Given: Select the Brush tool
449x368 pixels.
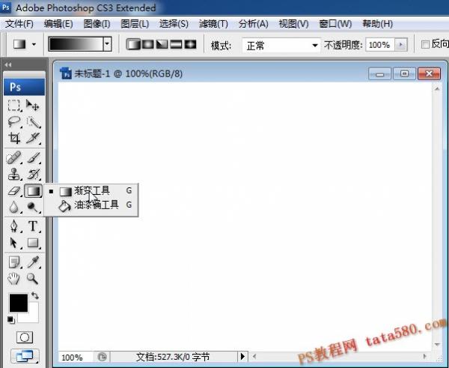Looking at the screenshot, I should 33,157.
